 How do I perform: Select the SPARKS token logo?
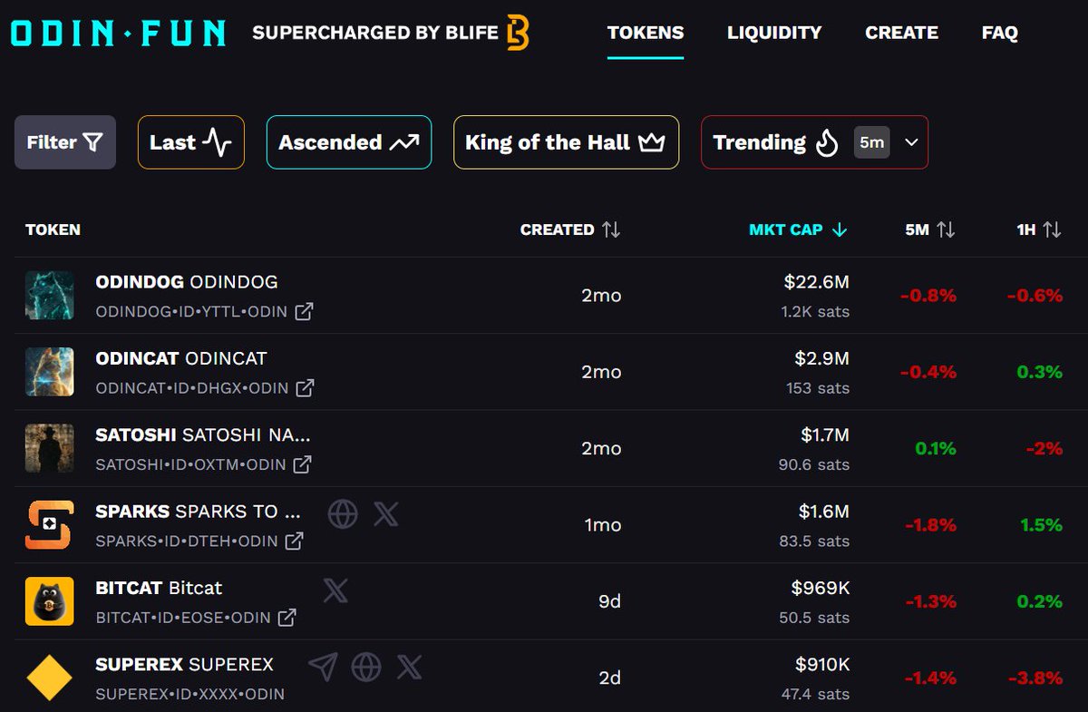pyautogui.click(x=49, y=525)
